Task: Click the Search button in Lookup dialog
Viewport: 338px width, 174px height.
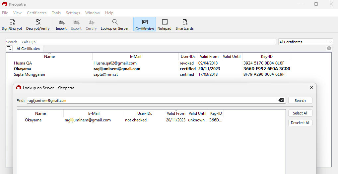Action: pyautogui.click(x=300, y=101)
